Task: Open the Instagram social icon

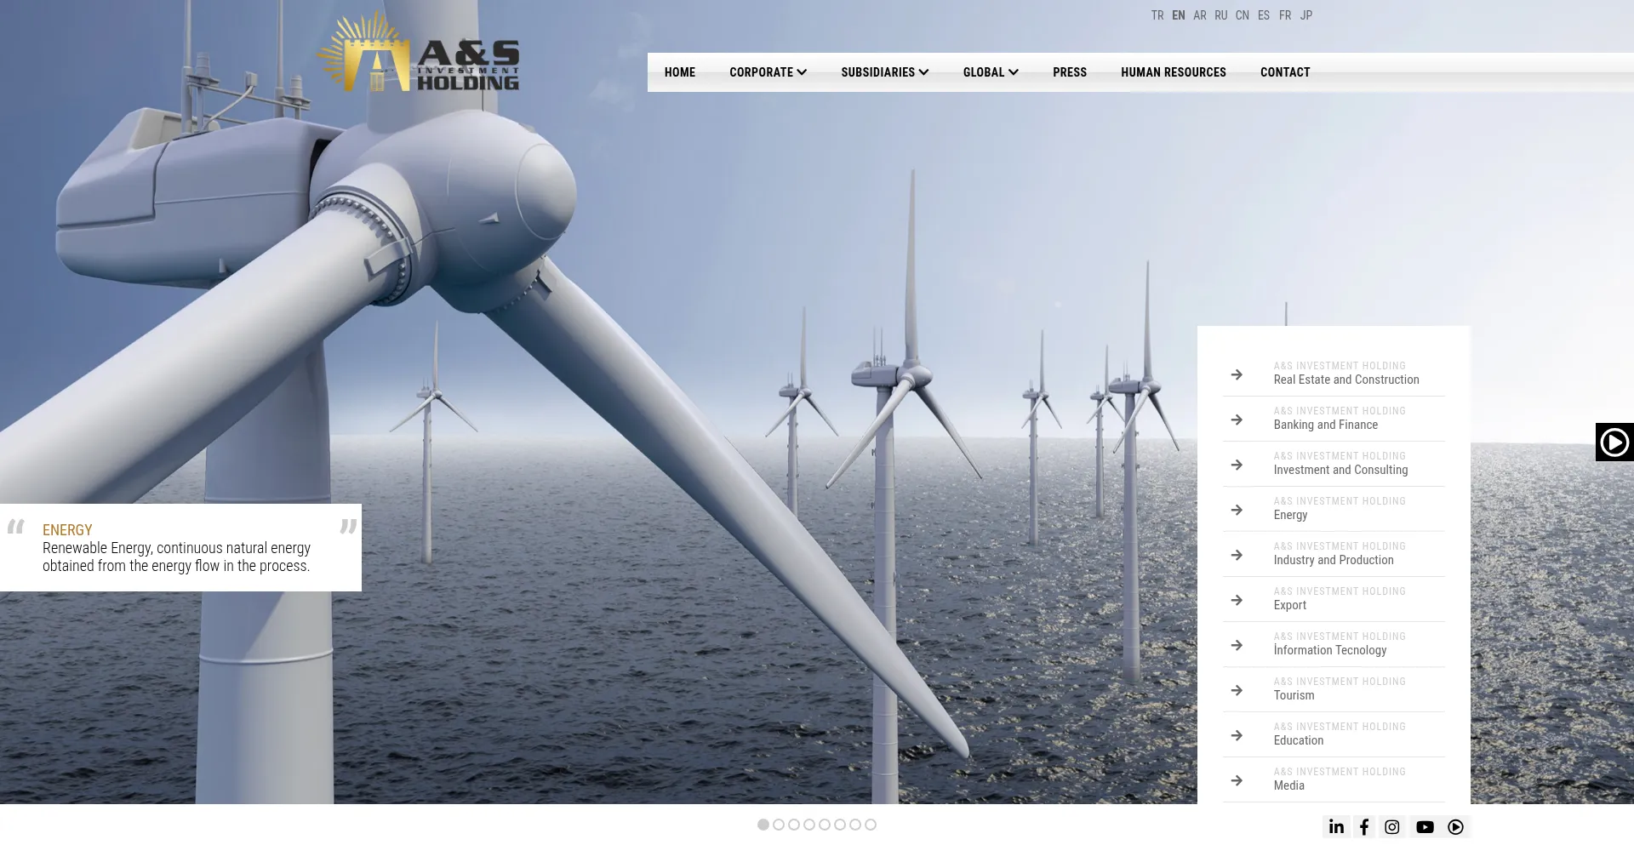Action: tap(1392, 827)
